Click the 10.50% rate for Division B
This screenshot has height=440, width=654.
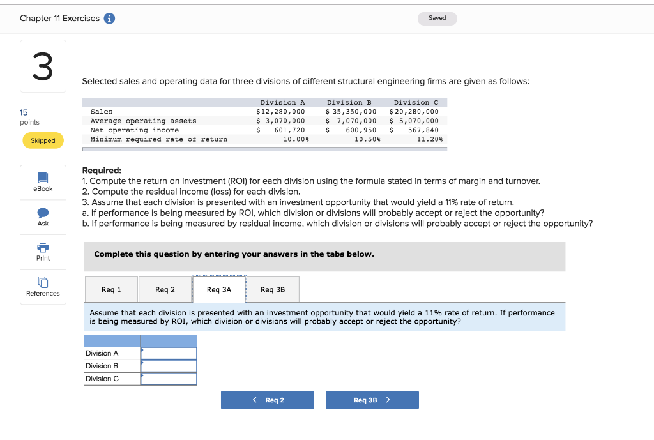[x=367, y=139]
